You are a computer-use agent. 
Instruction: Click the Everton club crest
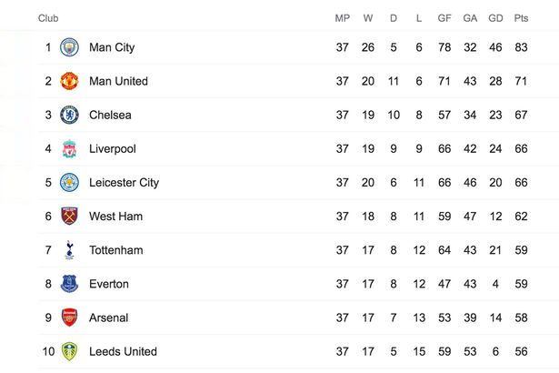[x=69, y=284]
